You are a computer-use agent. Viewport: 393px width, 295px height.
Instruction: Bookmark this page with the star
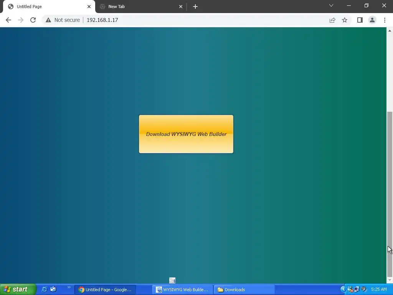(x=345, y=20)
